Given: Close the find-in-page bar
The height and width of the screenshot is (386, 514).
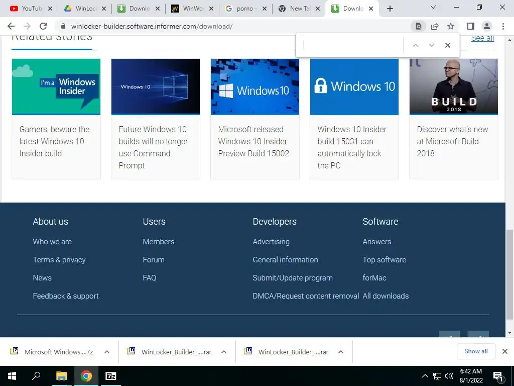Looking at the screenshot, I should (447, 45).
